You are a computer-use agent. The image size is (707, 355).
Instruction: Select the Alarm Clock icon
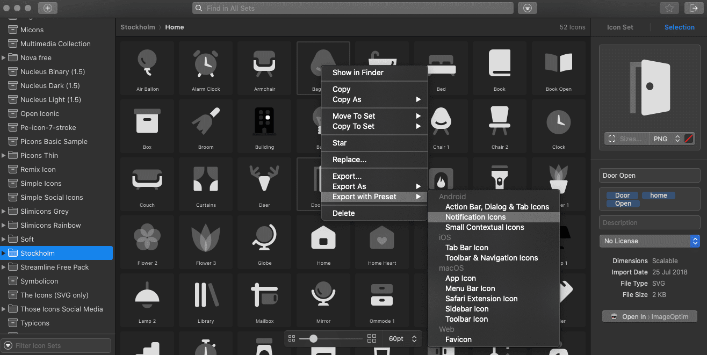[x=206, y=68]
